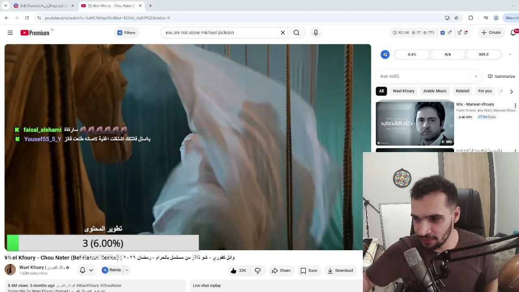Open the subscription notification dropdown chevron
The height and width of the screenshot is (292, 519).
pyautogui.click(x=91, y=270)
